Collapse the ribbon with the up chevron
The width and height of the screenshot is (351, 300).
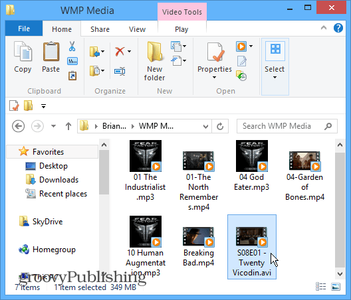tap(324, 28)
